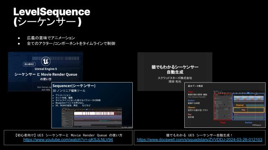Viewport: 268px width, 150px height.
Task: Click the caption 【初心者向け】UE5 シーケンサーと Movie Render Queue の使い方
Action: pyautogui.click(x=68, y=135)
